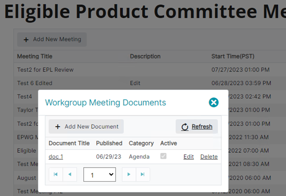Toggle the Active checkbox for doc 1

(x=163, y=156)
